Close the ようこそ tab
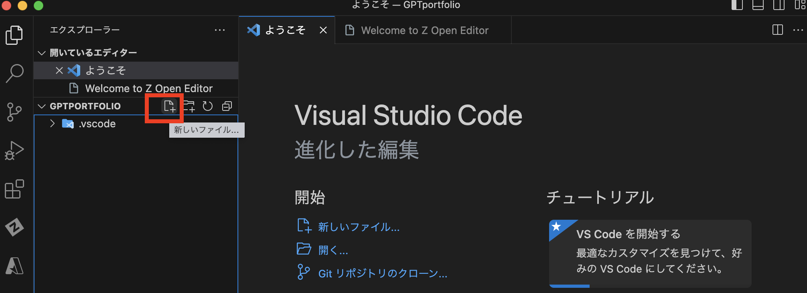 coord(323,30)
